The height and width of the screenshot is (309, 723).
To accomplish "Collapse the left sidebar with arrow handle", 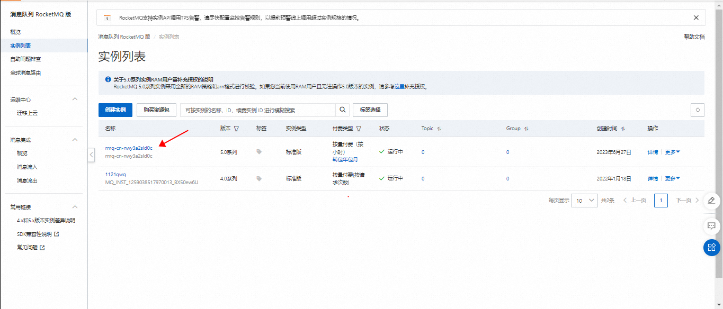I will (x=91, y=154).
